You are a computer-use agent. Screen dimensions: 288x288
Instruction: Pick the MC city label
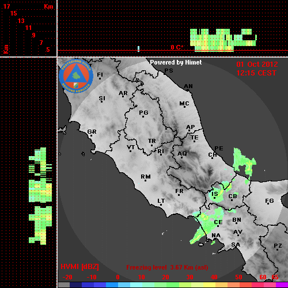[184, 104]
